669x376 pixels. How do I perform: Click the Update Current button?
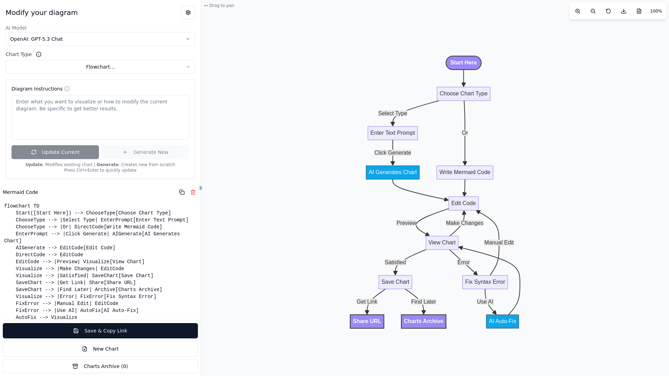click(55, 152)
